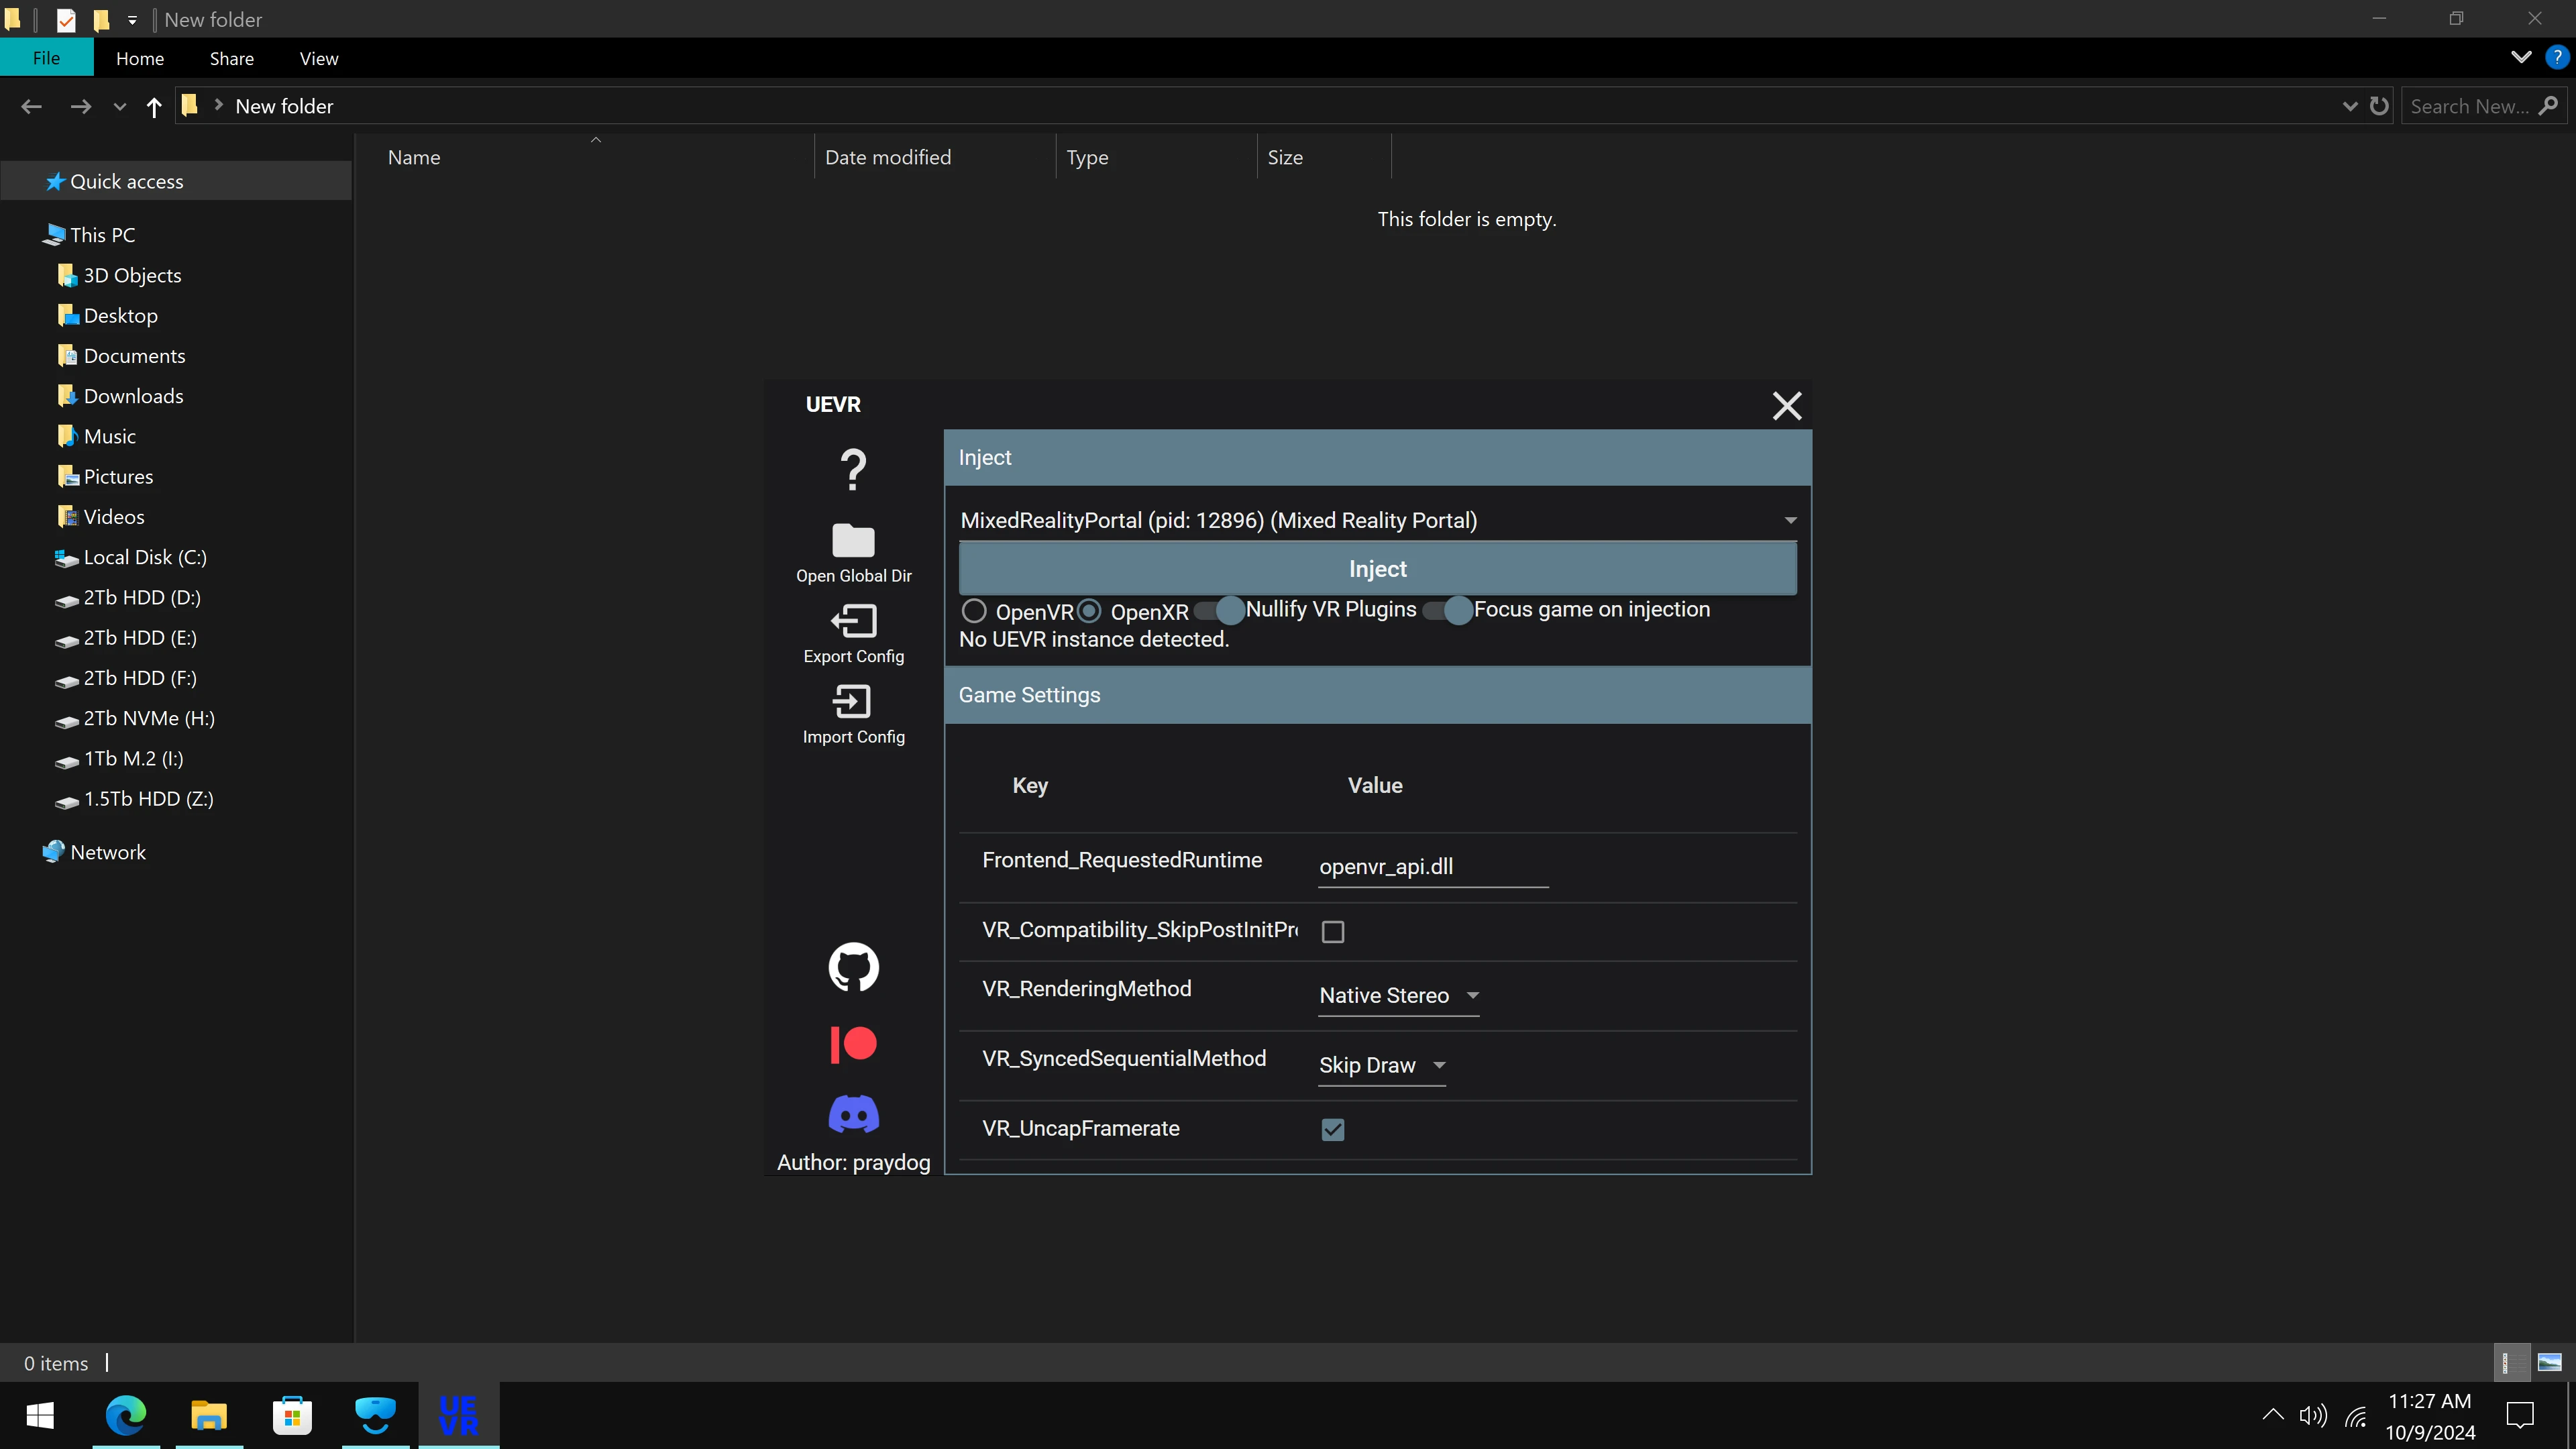
Task: Open Explorer Help blue question icon
Action: 2556,57
